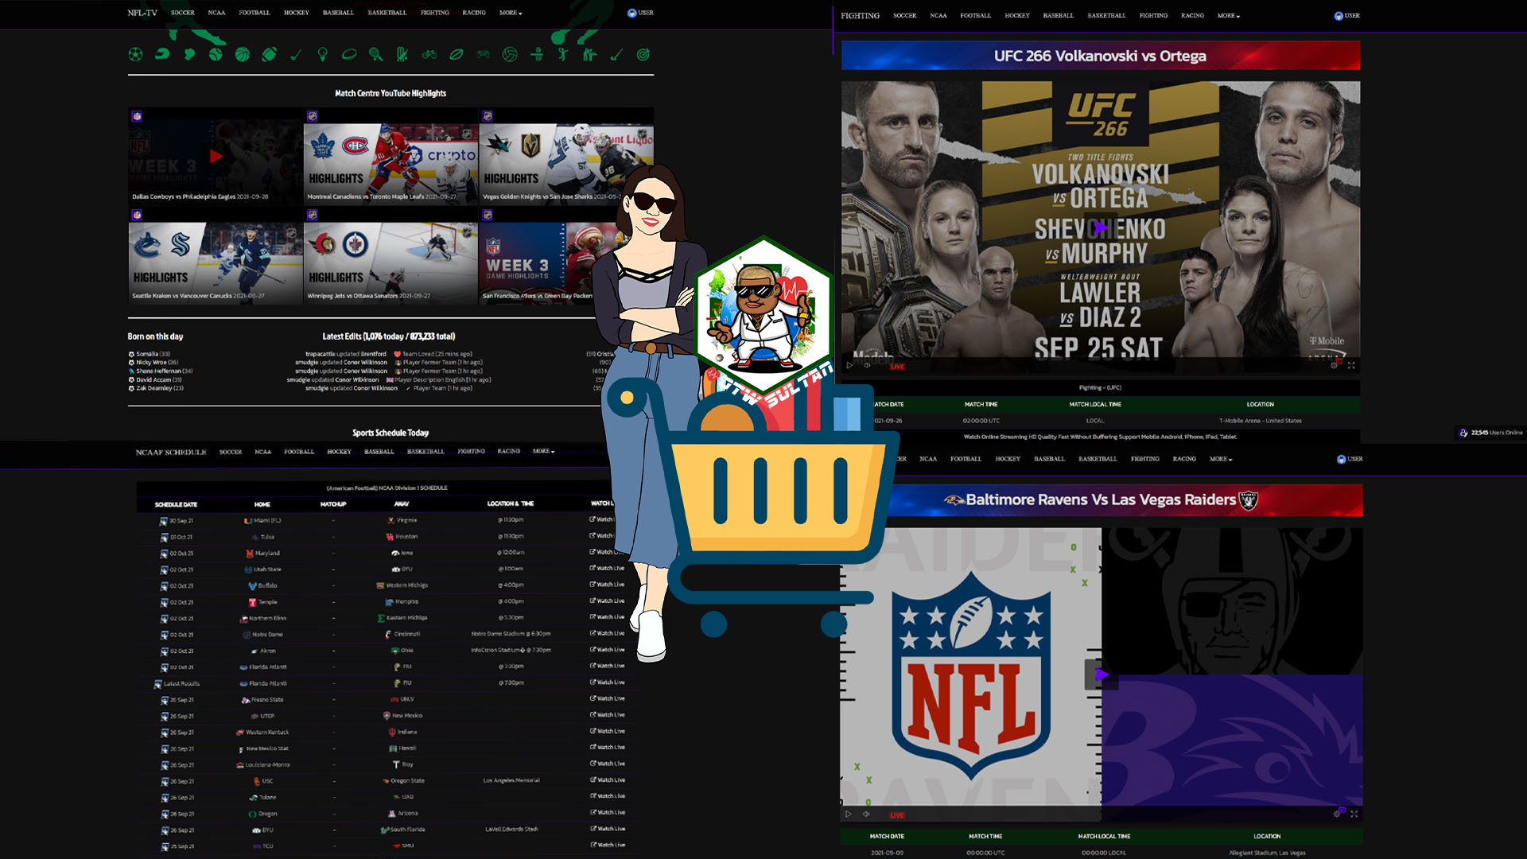Image resolution: width=1527 pixels, height=859 pixels.
Task: Click Watch Live for the Buffalo game
Action: (608, 585)
